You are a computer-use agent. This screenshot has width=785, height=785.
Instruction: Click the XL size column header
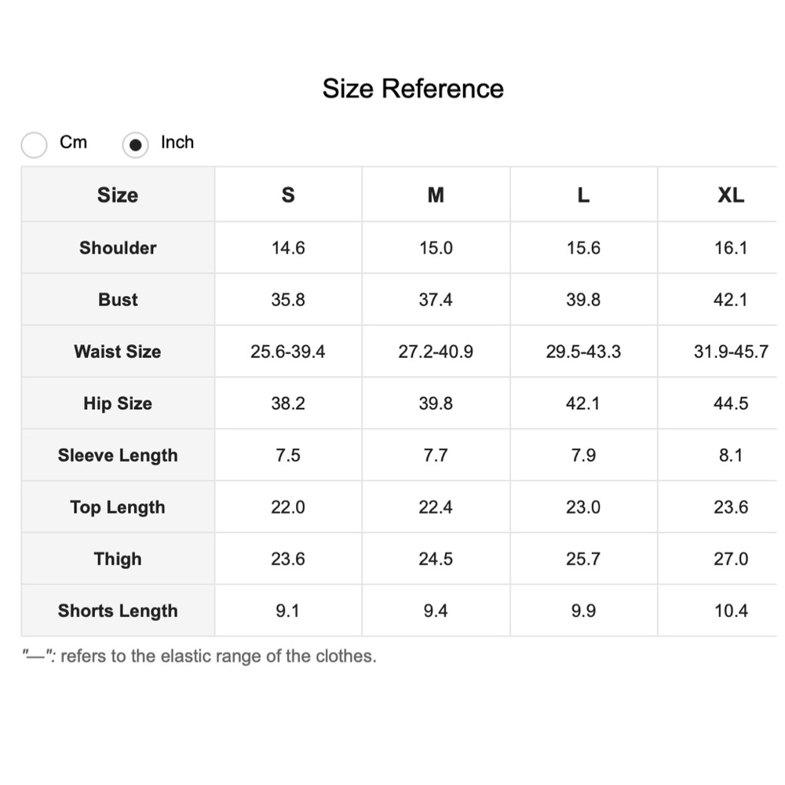(x=730, y=195)
